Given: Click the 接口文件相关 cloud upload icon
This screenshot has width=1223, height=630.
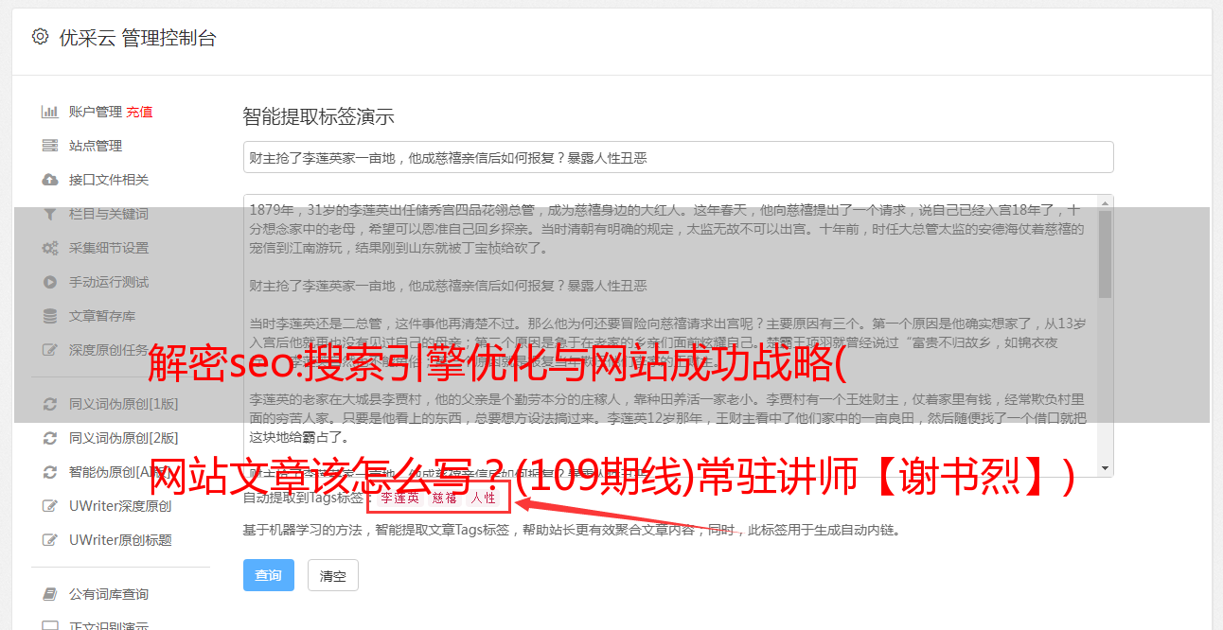Looking at the screenshot, I should [x=50, y=180].
